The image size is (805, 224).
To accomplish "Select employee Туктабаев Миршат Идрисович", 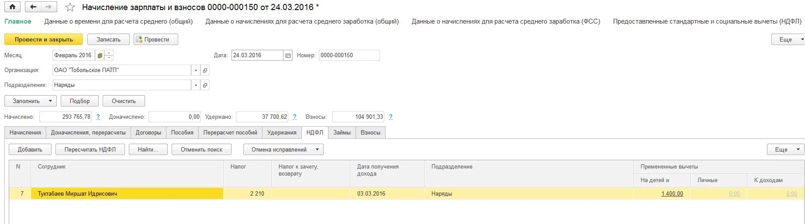I will (127, 193).
